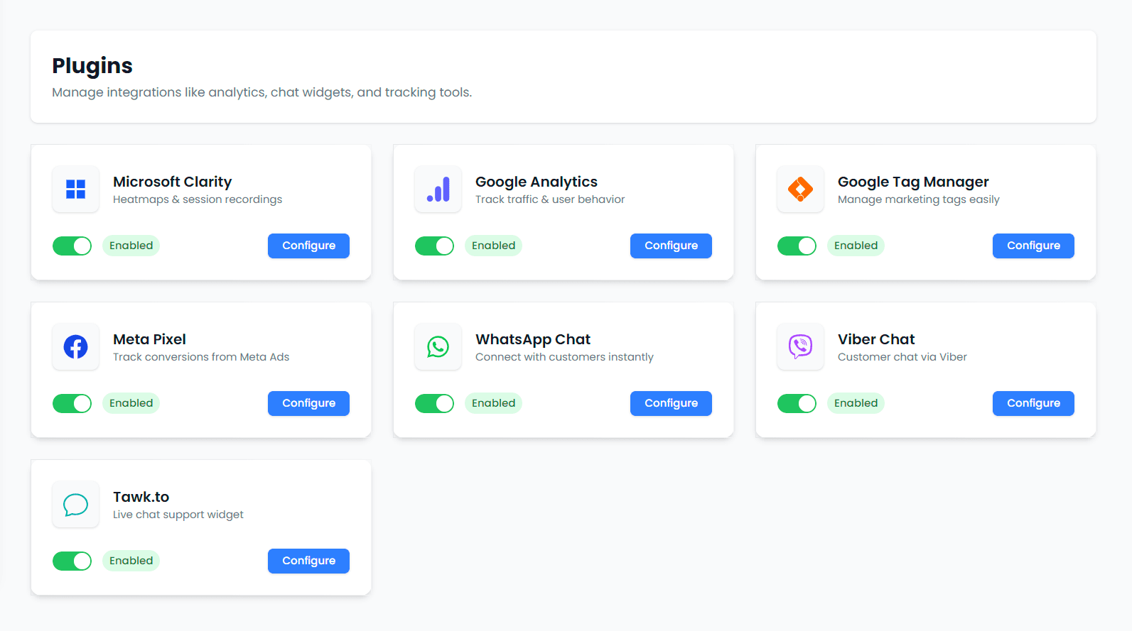Switch off the WhatsApp Chat plugin

[x=434, y=404]
